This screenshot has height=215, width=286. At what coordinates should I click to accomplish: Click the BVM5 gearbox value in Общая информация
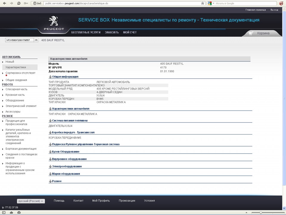100,99
